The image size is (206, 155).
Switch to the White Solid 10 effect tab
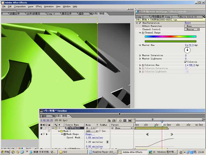(188, 17)
